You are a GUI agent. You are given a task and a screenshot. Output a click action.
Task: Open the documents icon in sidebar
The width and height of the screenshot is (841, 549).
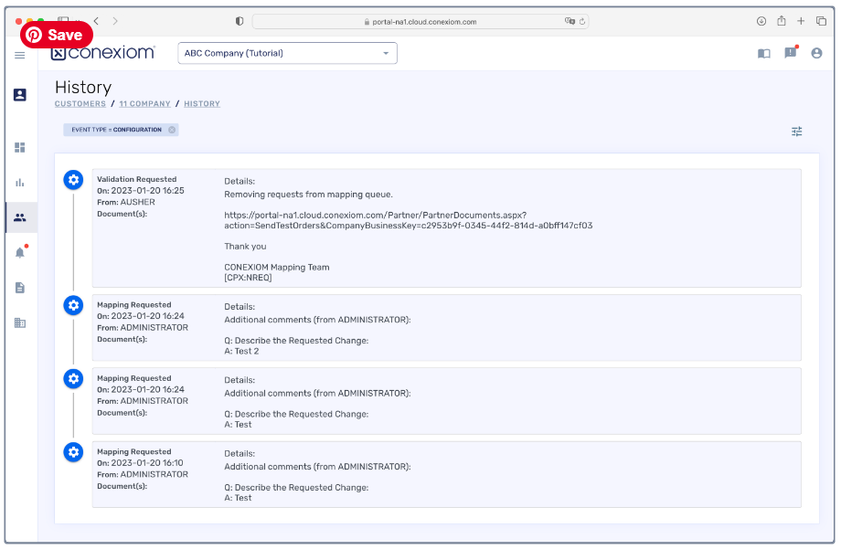20,288
